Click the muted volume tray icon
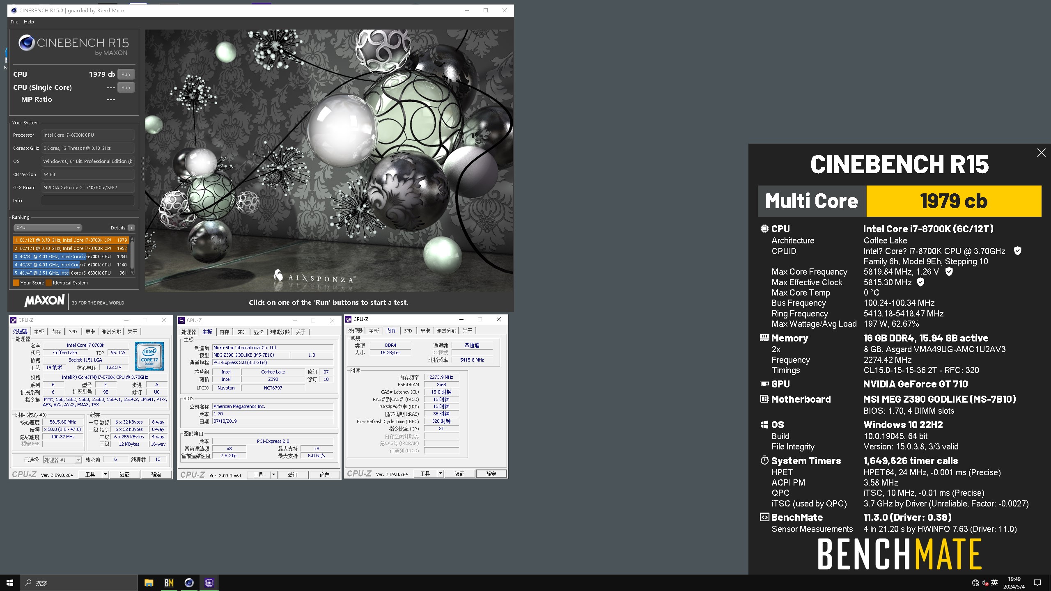The height and width of the screenshot is (591, 1051). (985, 583)
